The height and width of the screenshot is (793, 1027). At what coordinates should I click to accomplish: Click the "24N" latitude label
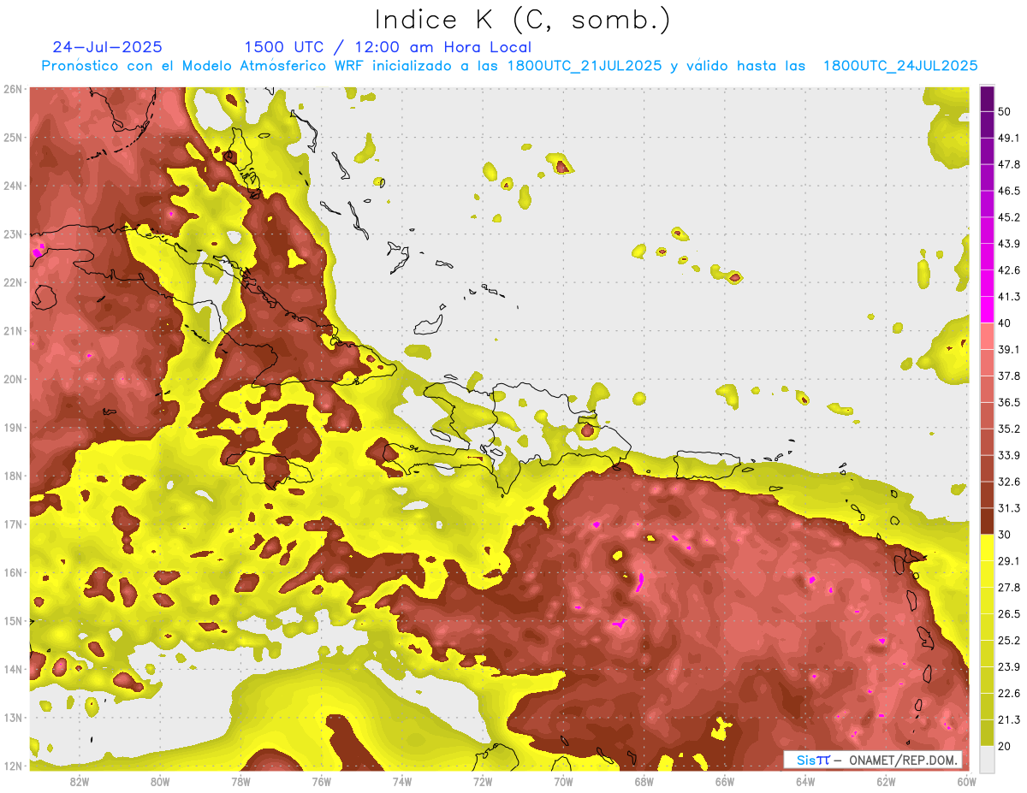click(13, 186)
